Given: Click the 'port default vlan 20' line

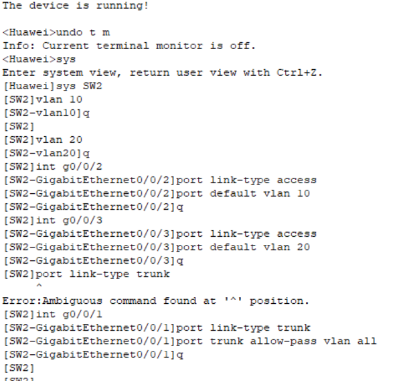Looking at the screenshot, I should [x=160, y=248].
